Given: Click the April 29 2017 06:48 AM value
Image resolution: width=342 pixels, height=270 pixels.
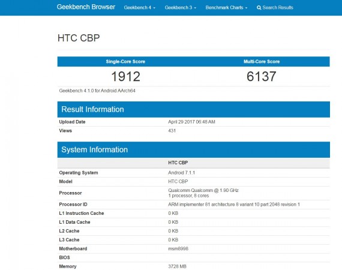Looking at the screenshot, I should pos(191,122).
